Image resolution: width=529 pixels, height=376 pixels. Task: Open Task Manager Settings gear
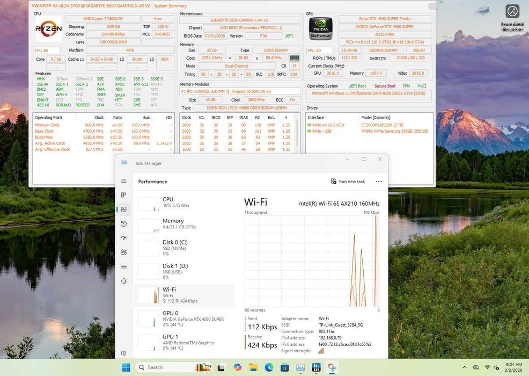[x=124, y=353]
